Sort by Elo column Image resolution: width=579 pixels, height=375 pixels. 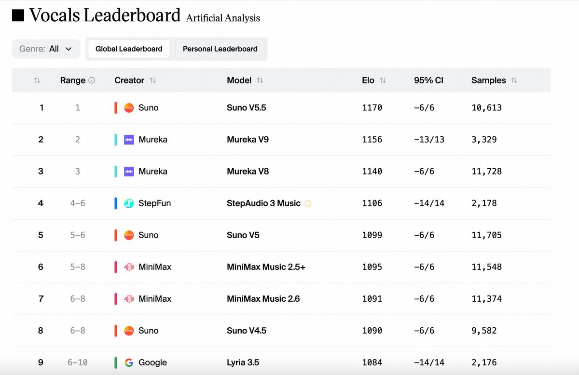coord(383,80)
